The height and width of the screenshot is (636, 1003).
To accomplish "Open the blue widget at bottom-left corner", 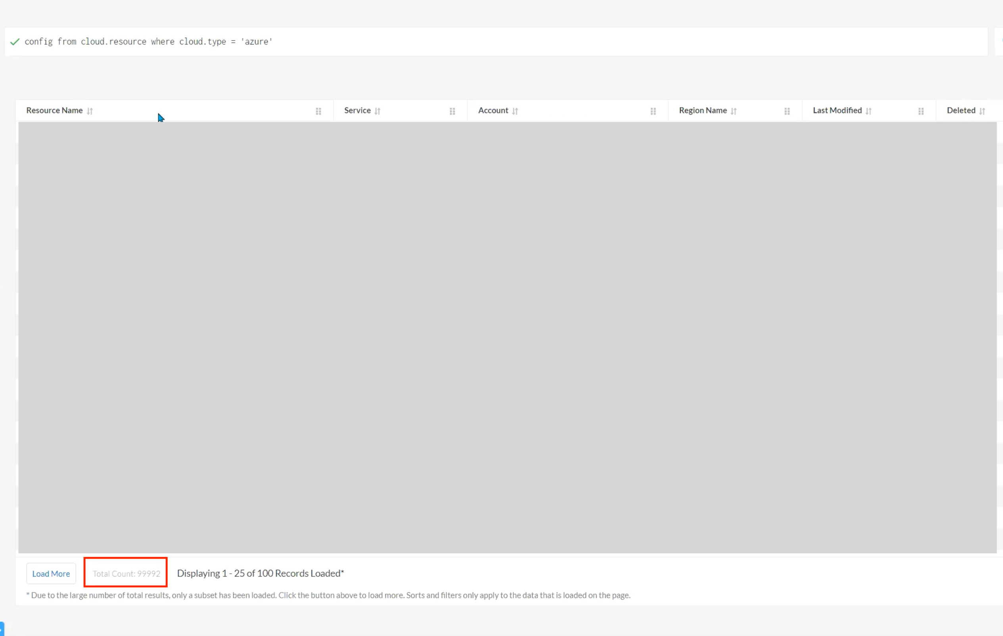I will (x=2, y=628).
